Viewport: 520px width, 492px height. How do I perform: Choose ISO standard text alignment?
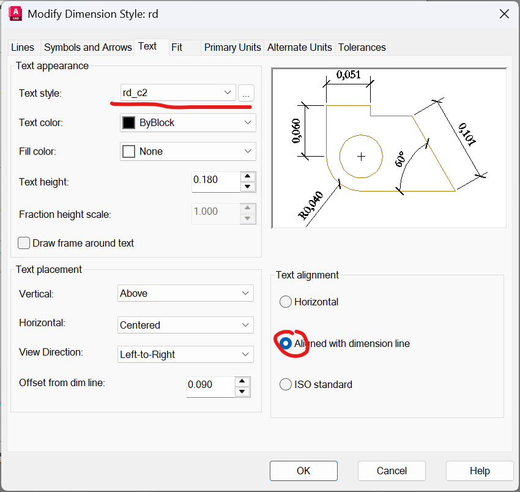click(286, 384)
